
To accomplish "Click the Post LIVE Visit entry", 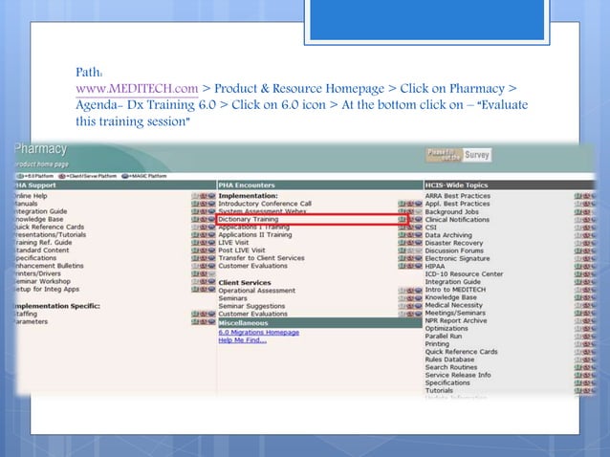I will 242,250.
